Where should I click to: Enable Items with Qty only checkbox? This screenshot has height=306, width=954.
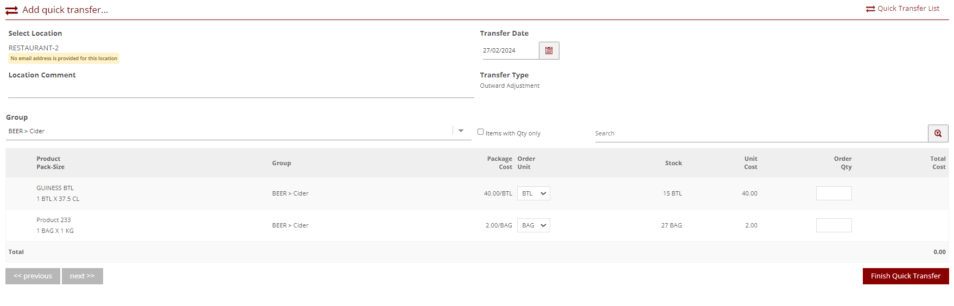pos(480,132)
